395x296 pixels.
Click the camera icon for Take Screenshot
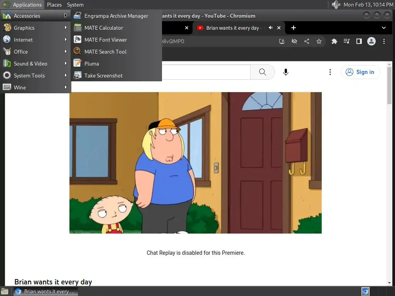(77, 75)
